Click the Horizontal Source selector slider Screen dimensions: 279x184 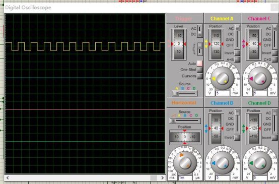[x=185, y=121]
